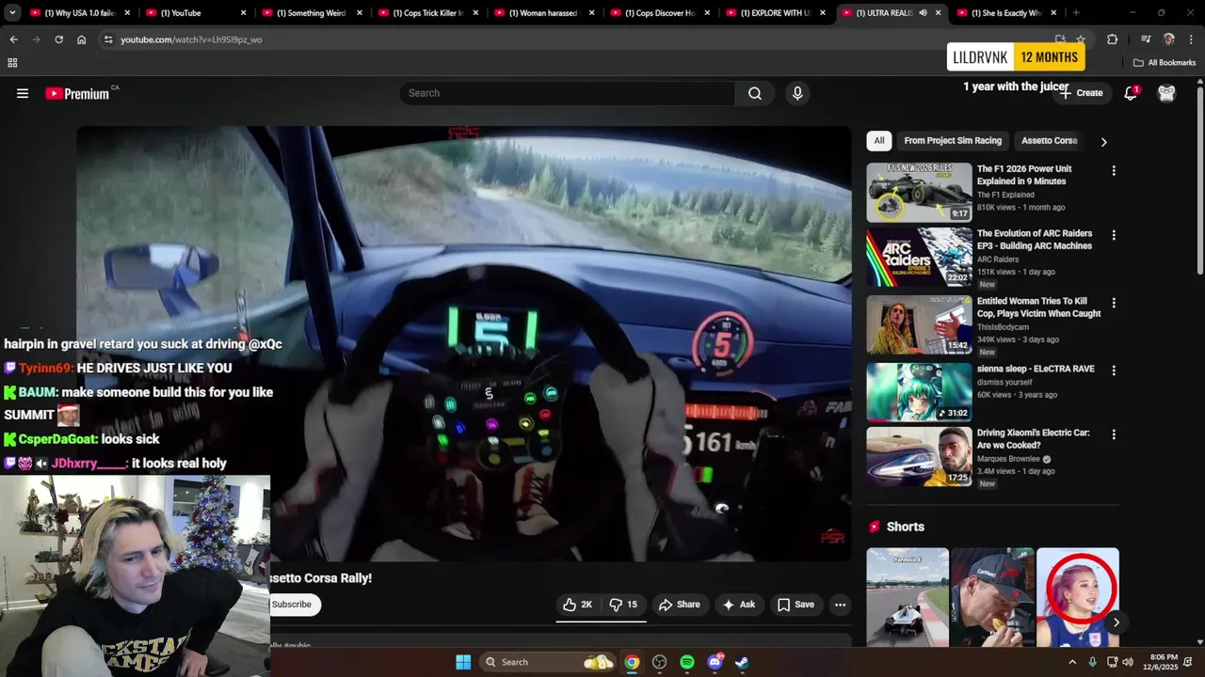Viewport: 1205px width, 677px height.
Task: Open options for Driving Xiaomi's Electric Car video
Action: coord(1114,434)
